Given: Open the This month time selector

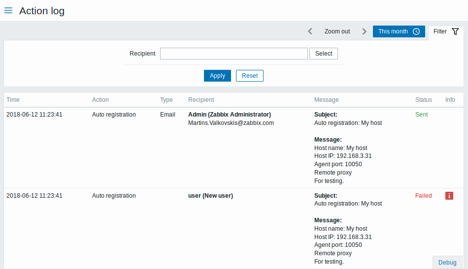Looking at the screenshot, I should pyautogui.click(x=393, y=31).
